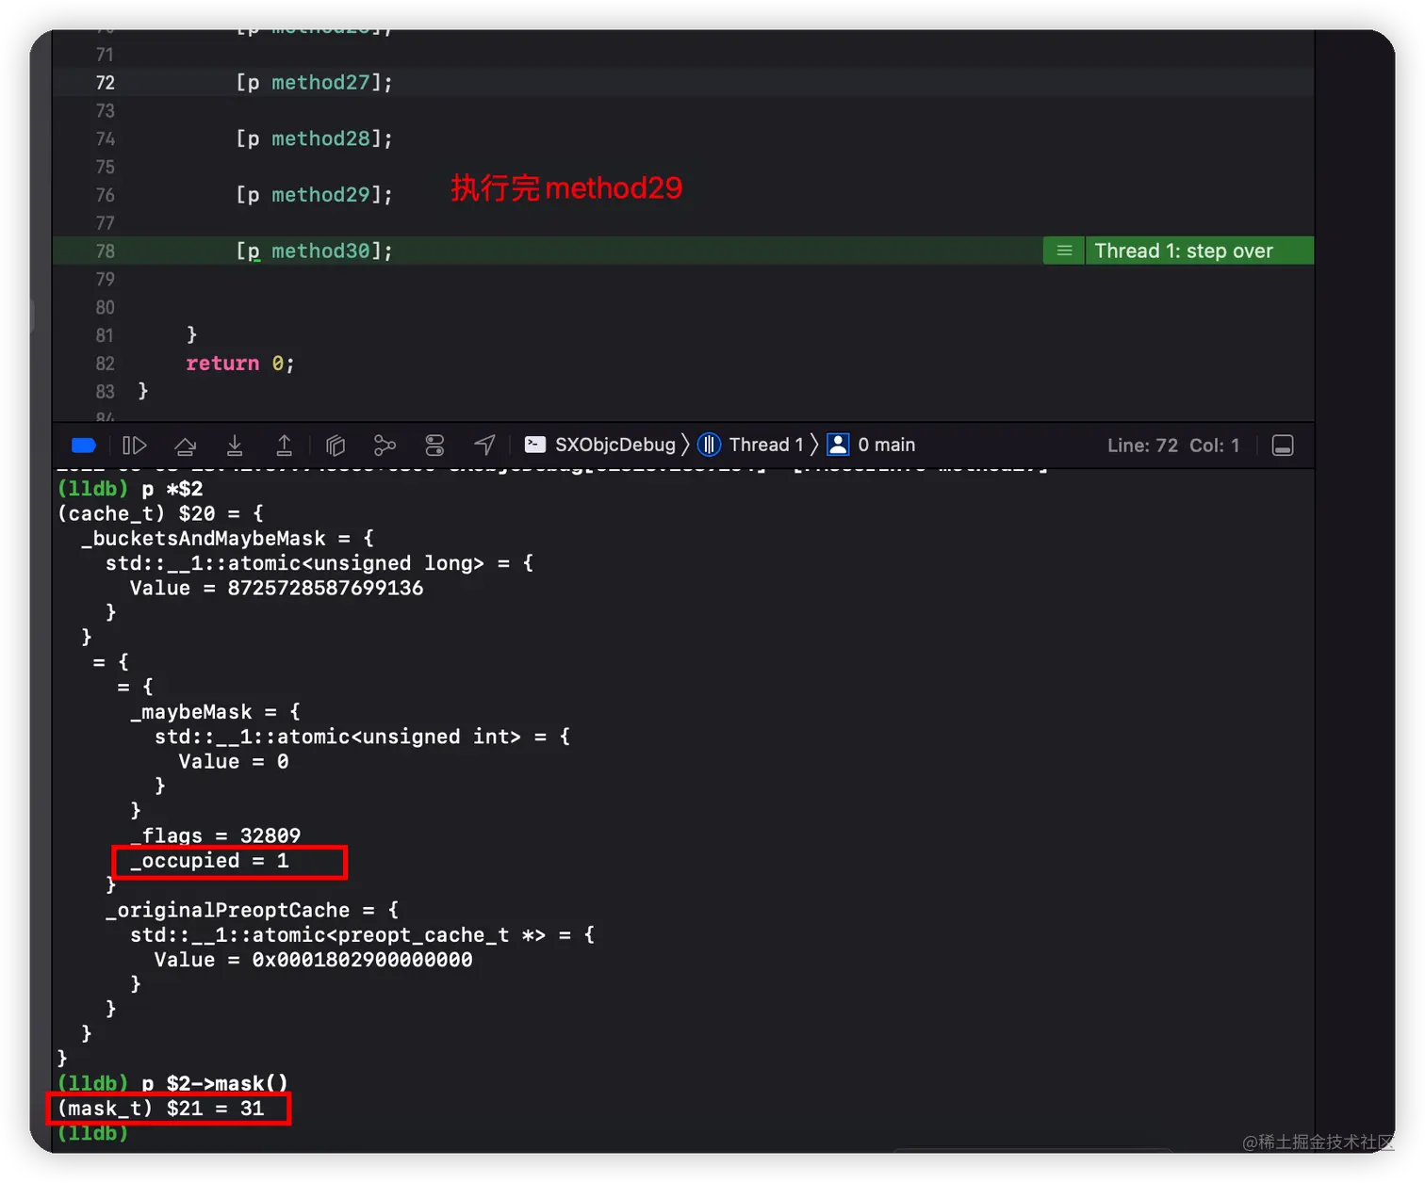Screen dimensions: 1425x1183
Task: Click the 'Line: 72 Col: 1' indicator
Action: tap(1173, 446)
